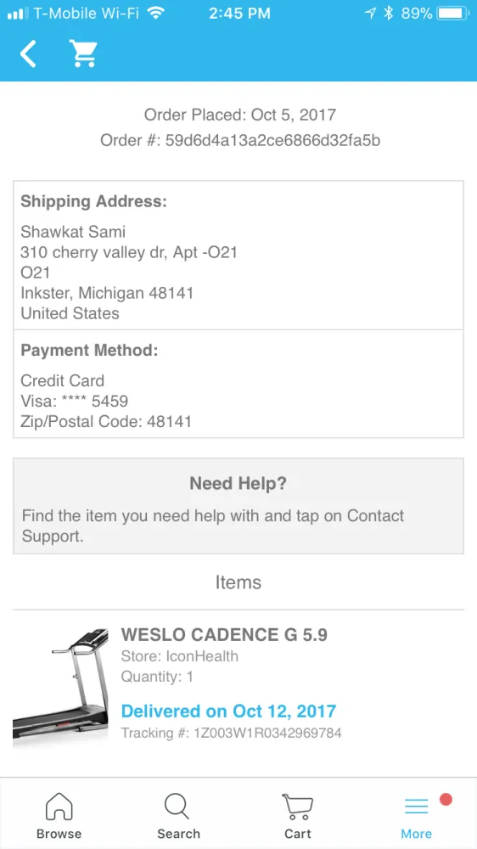This screenshot has height=849, width=477.
Task: Tap the location arrow status icon
Action: (x=370, y=14)
